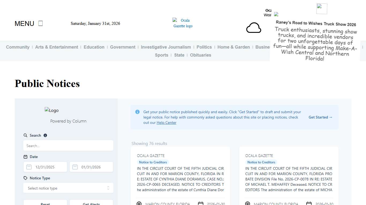The image size is (366, 205).
Task: Click the Get Started link
Action: (320, 117)
